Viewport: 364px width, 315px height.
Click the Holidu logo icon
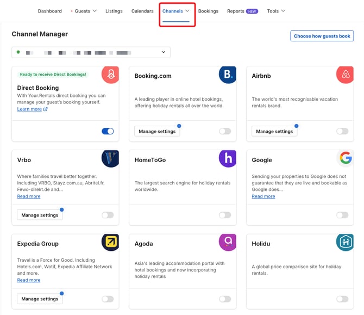pyautogui.click(x=345, y=242)
